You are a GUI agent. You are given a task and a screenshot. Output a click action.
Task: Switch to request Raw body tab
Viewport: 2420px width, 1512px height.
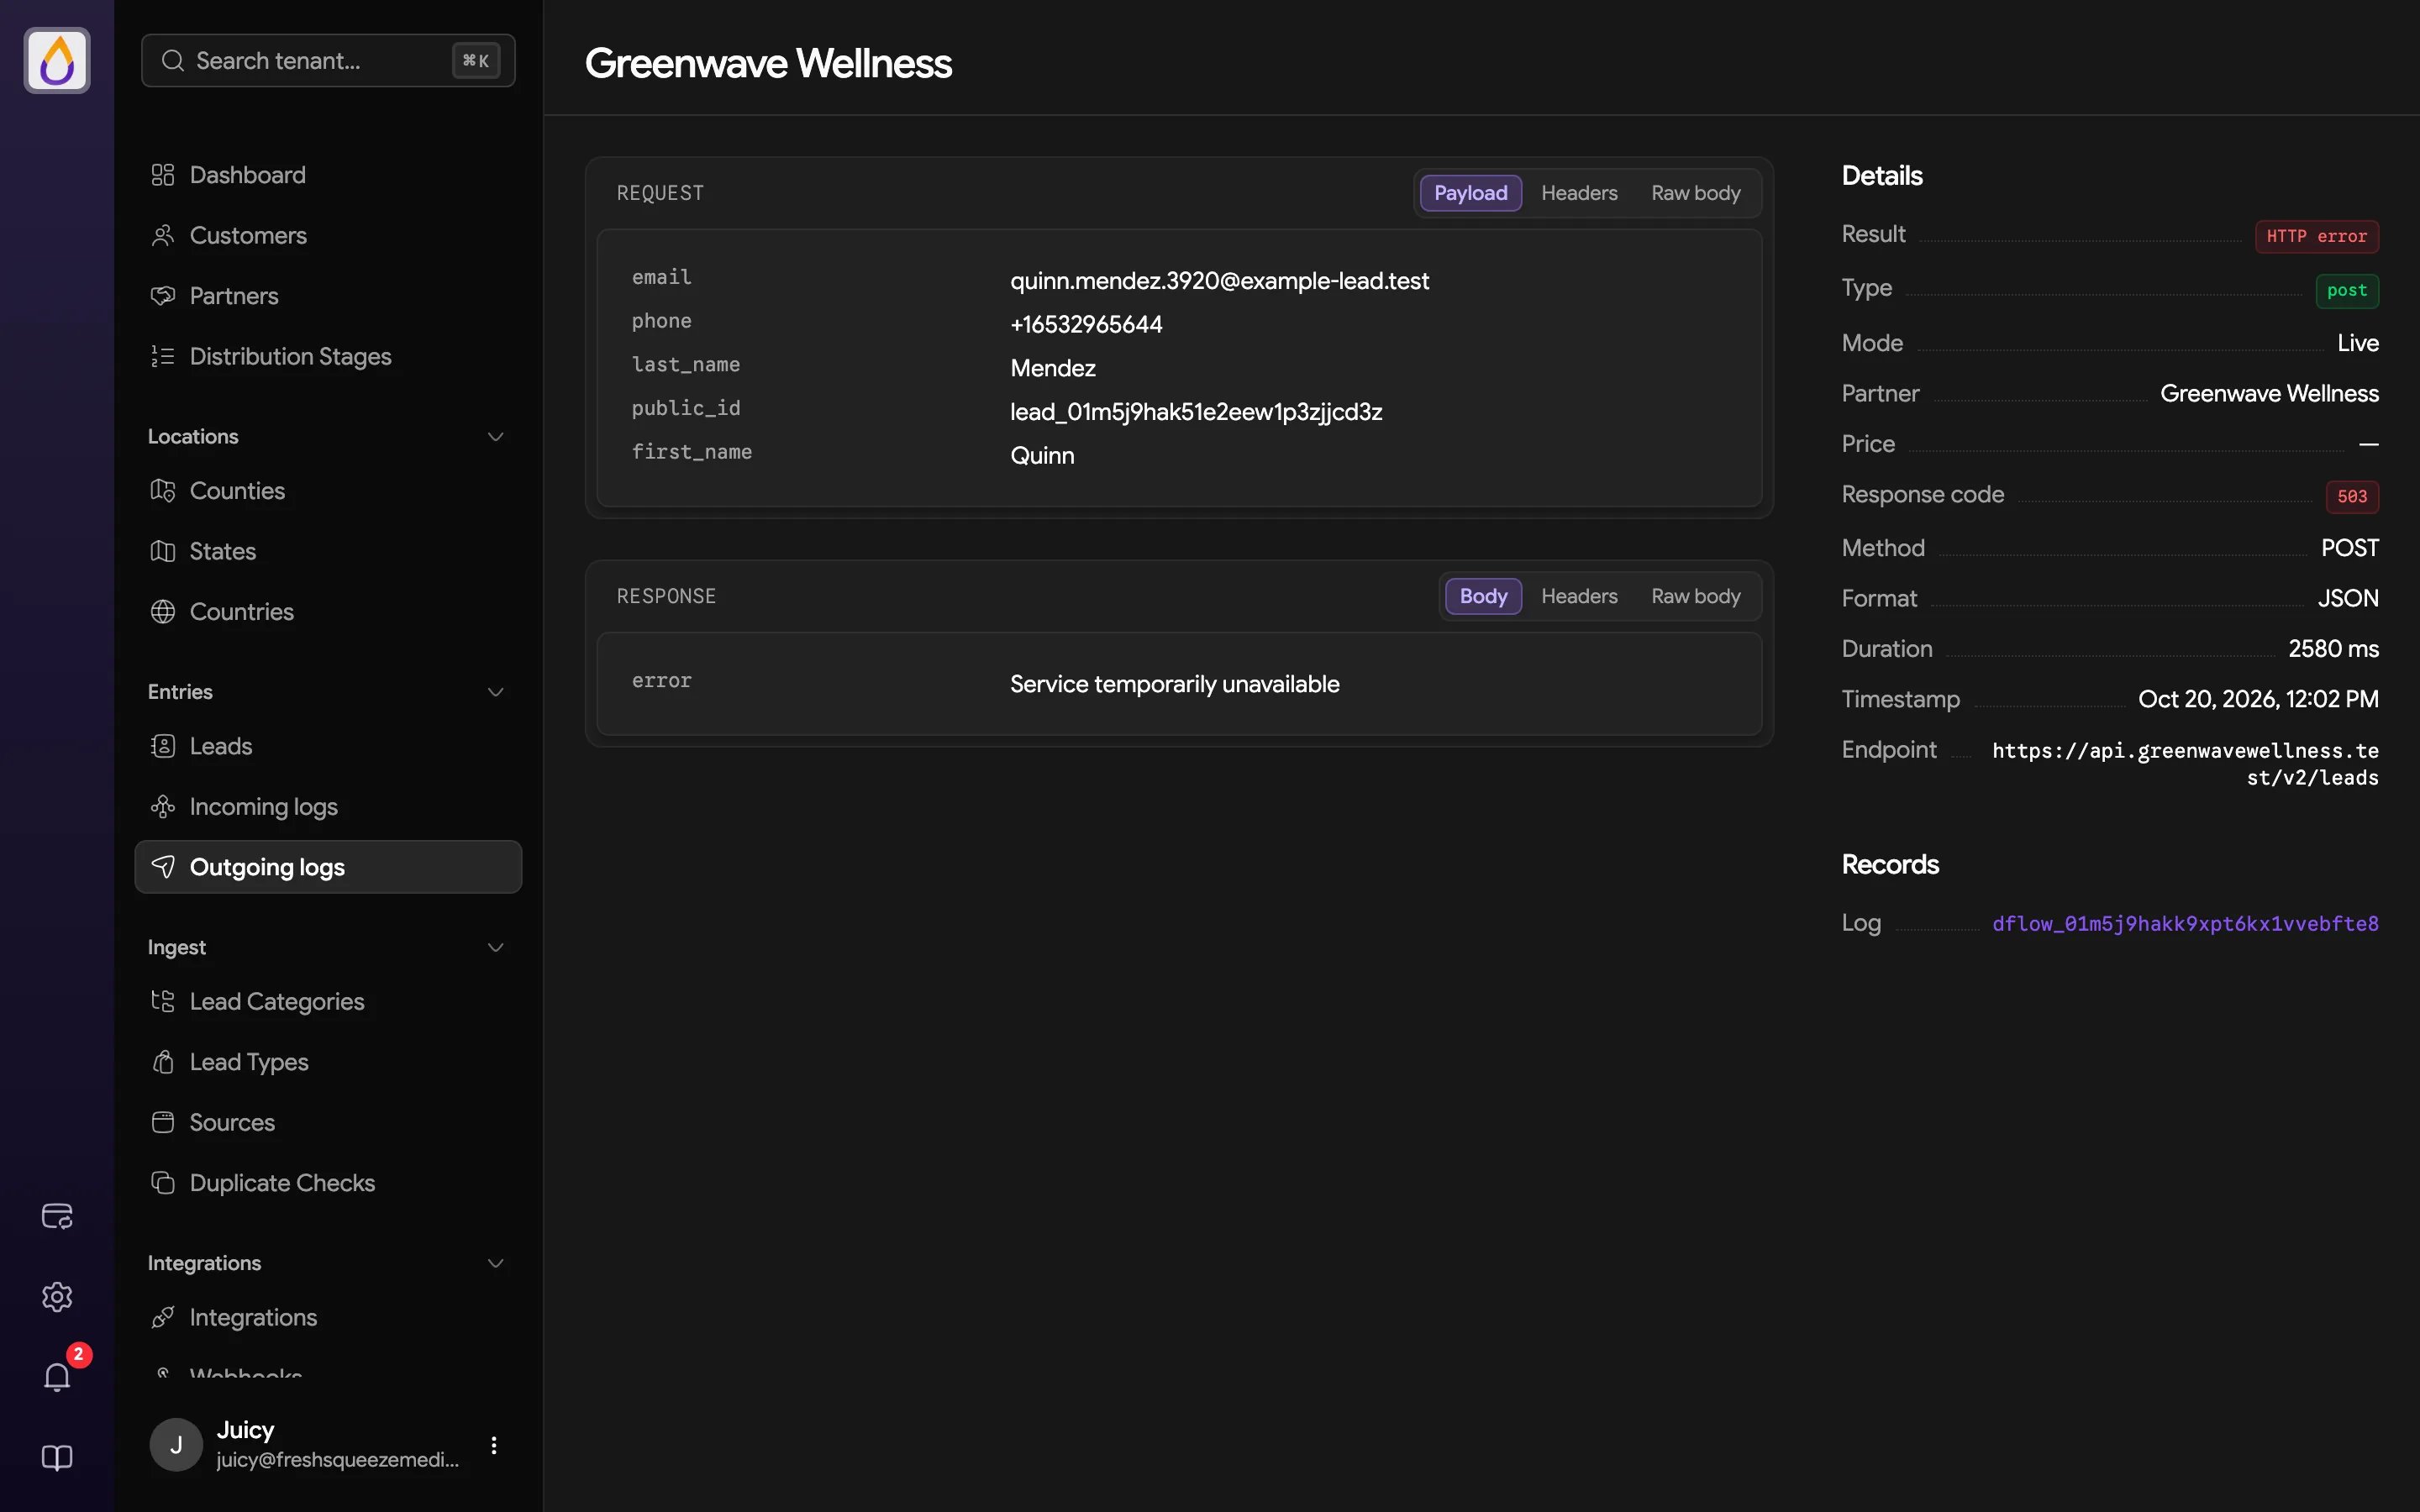(1696, 193)
